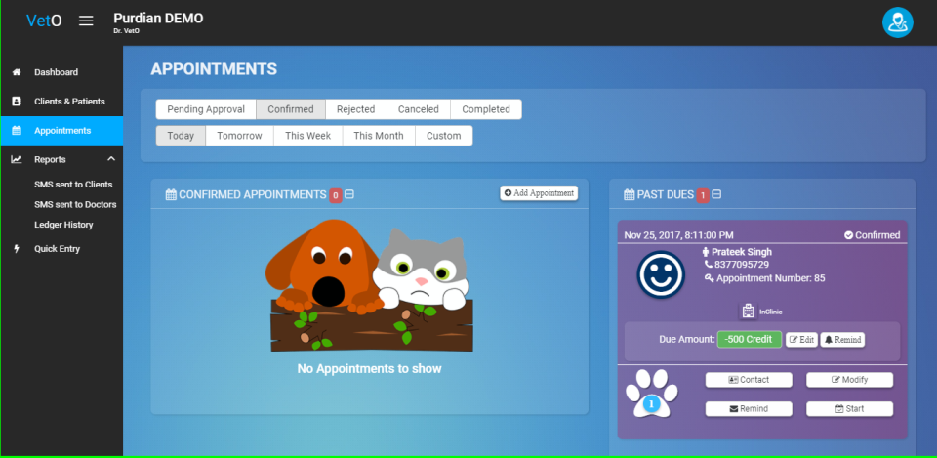Edit the due amount

click(x=801, y=340)
